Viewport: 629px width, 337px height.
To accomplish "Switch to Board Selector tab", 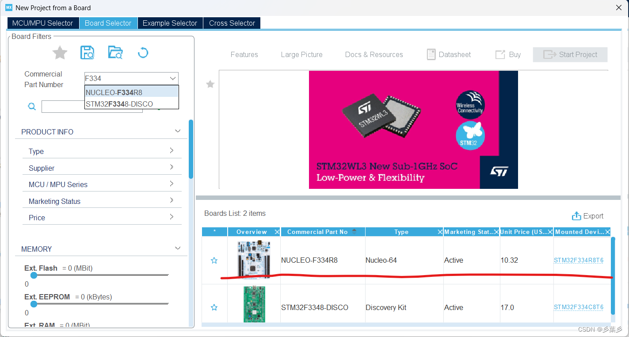I will [x=108, y=23].
